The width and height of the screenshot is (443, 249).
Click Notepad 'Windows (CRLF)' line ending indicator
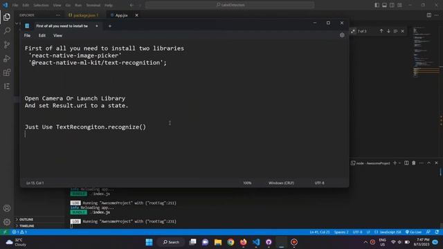[x=281, y=183]
